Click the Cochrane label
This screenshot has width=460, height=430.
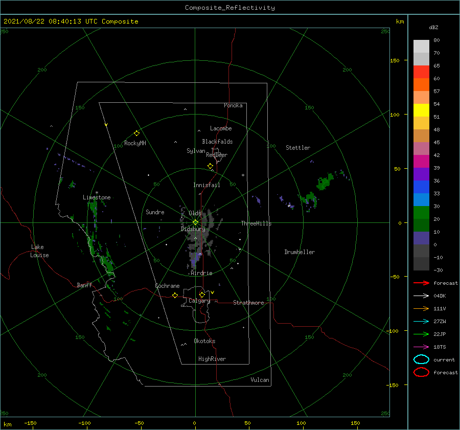167,286
